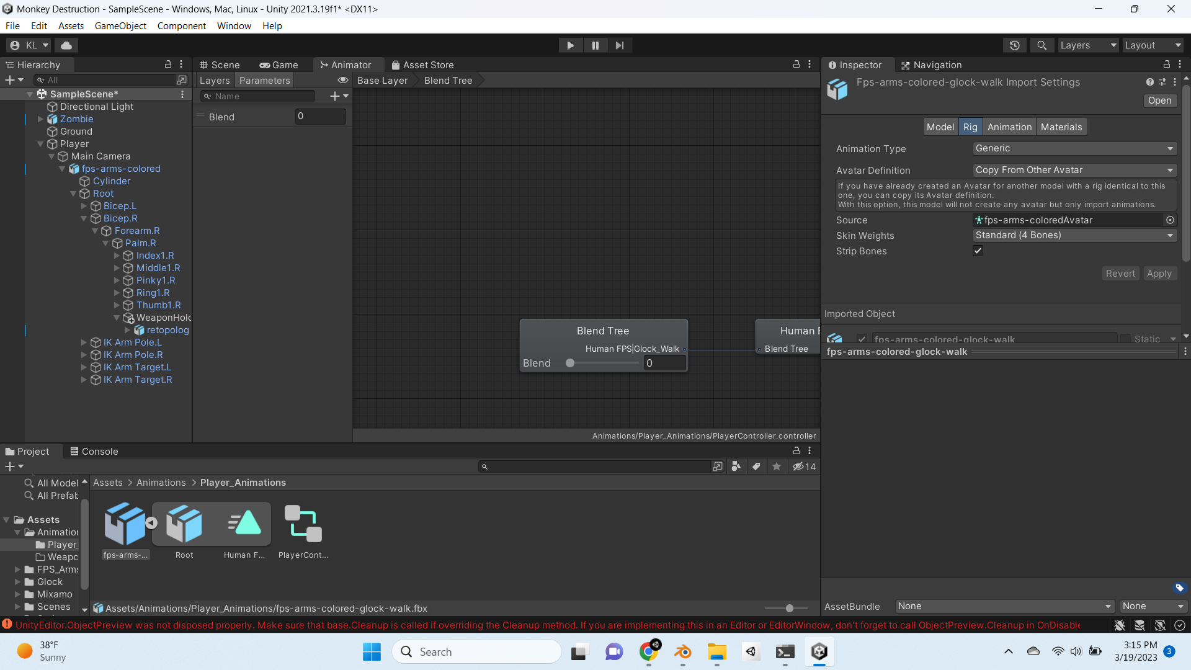Open the GameObject menu
Image resolution: width=1191 pixels, height=670 pixels.
120,25
